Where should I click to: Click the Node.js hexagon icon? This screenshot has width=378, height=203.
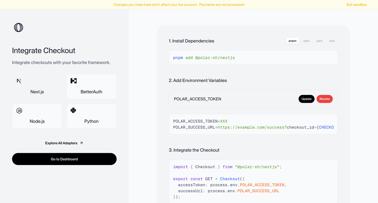click(x=19, y=110)
